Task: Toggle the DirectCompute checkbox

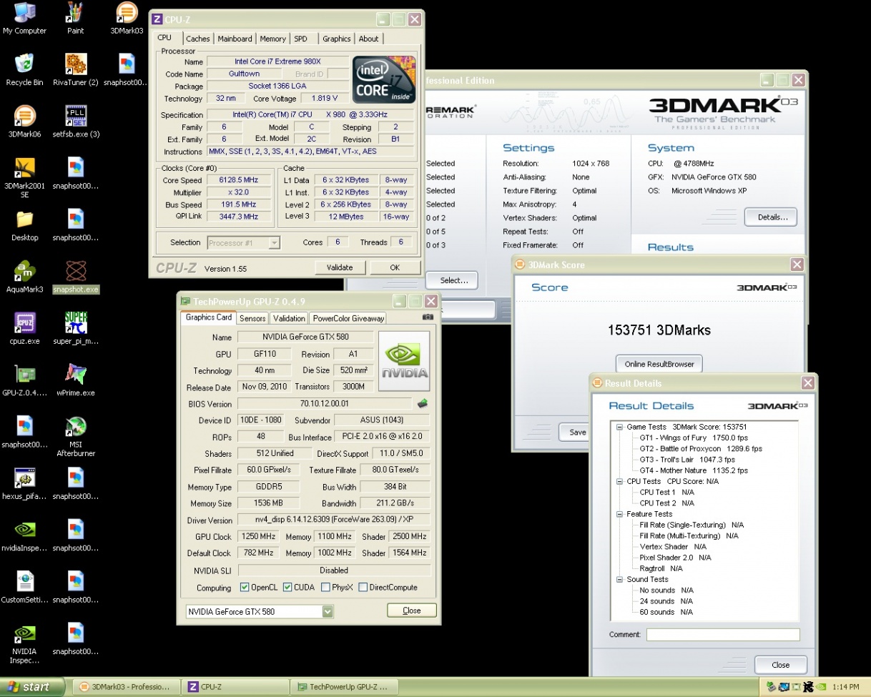Action: pos(363,588)
